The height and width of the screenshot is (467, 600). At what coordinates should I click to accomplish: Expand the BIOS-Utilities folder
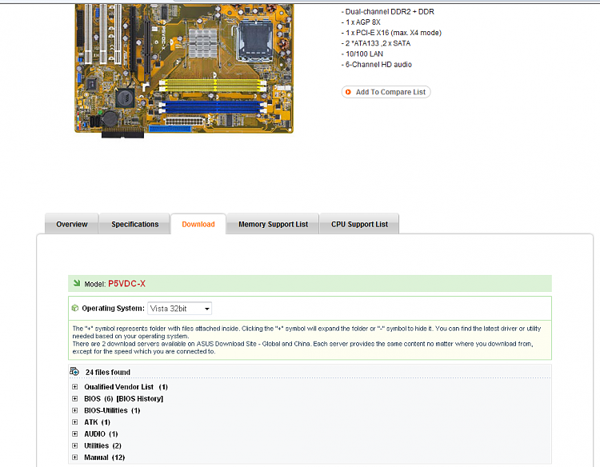point(75,410)
